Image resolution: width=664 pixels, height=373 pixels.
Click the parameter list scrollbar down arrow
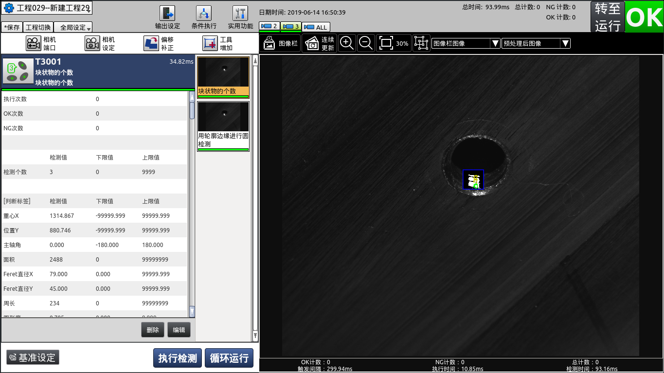(192, 311)
